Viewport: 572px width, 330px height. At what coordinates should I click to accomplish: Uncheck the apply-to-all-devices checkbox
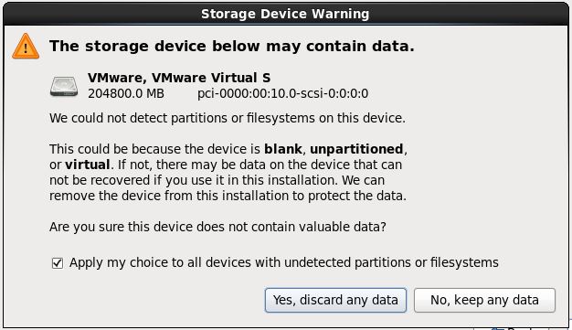click(x=58, y=263)
